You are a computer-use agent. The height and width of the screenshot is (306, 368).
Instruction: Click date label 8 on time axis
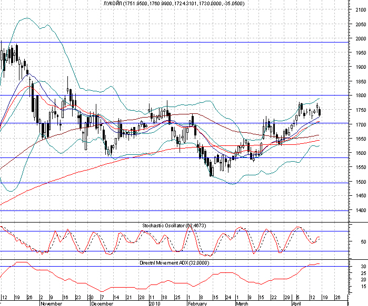(x=201, y=298)
